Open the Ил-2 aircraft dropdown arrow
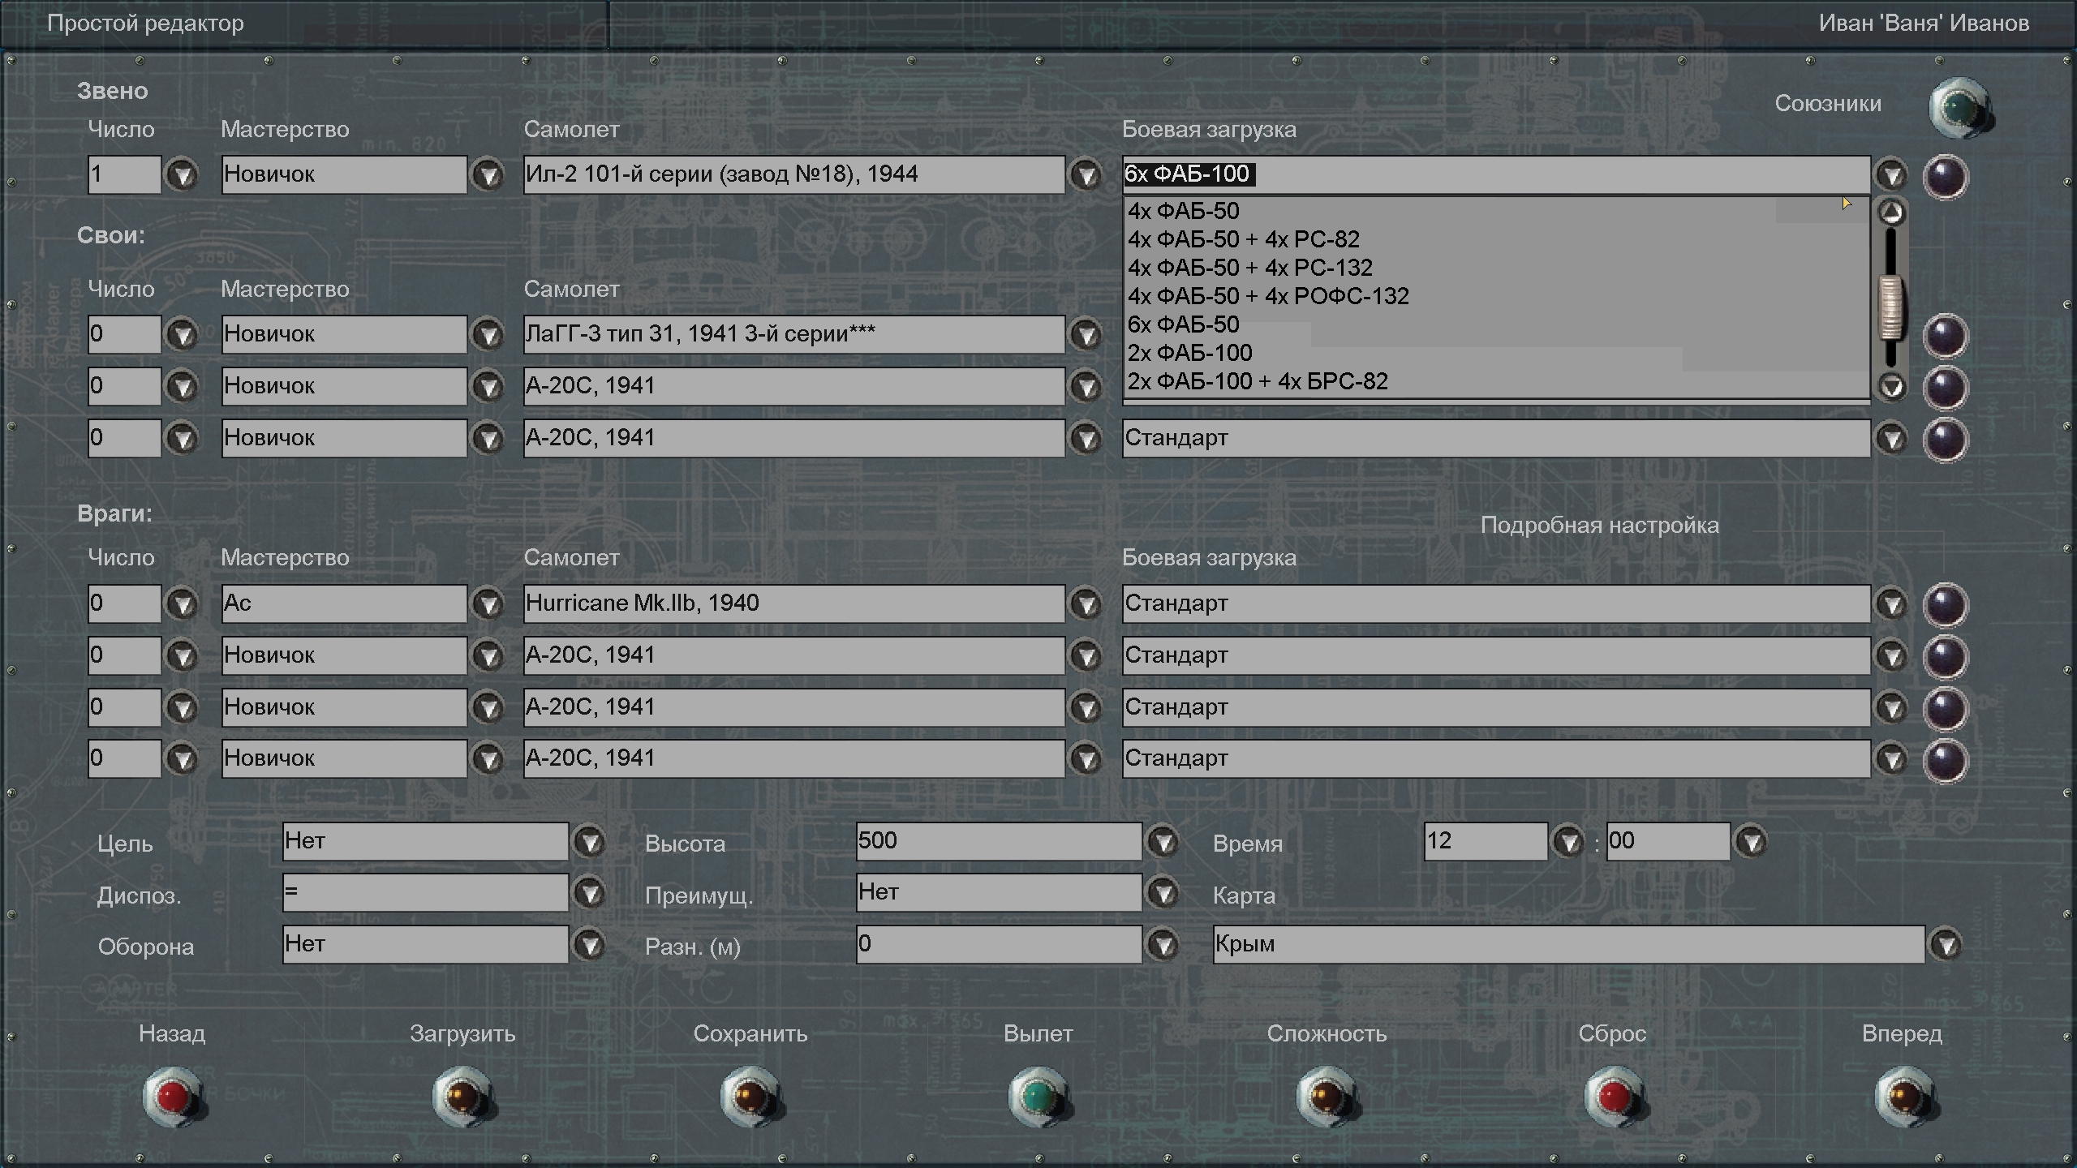The height and width of the screenshot is (1168, 2077). tap(1086, 174)
